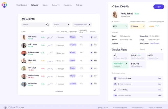
Task: Click the Kelly Jones photo in Client Details
Action: [x=115, y=15]
